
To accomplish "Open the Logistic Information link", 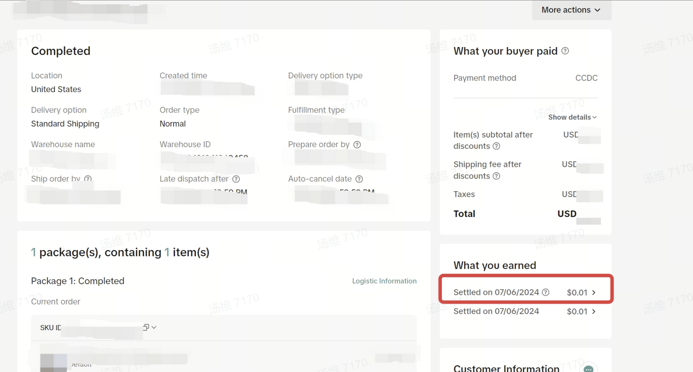I will tap(384, 281).
